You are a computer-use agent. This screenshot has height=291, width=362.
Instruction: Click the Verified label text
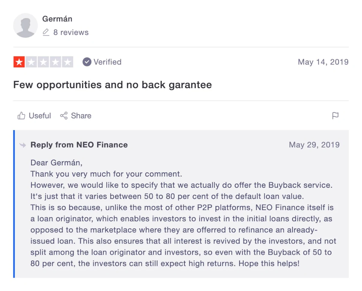pos(107,62)
